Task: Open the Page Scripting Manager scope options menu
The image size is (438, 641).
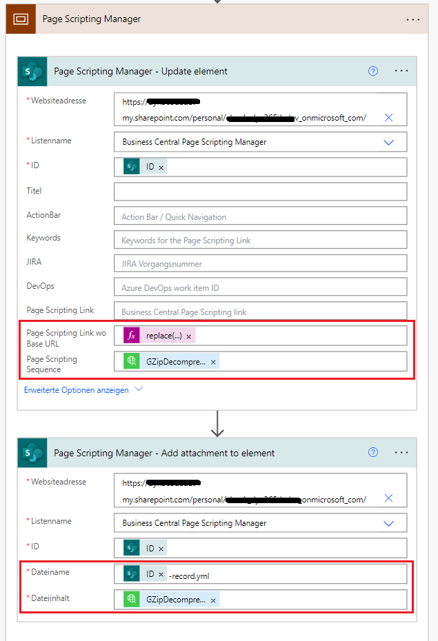Action: 412,19
